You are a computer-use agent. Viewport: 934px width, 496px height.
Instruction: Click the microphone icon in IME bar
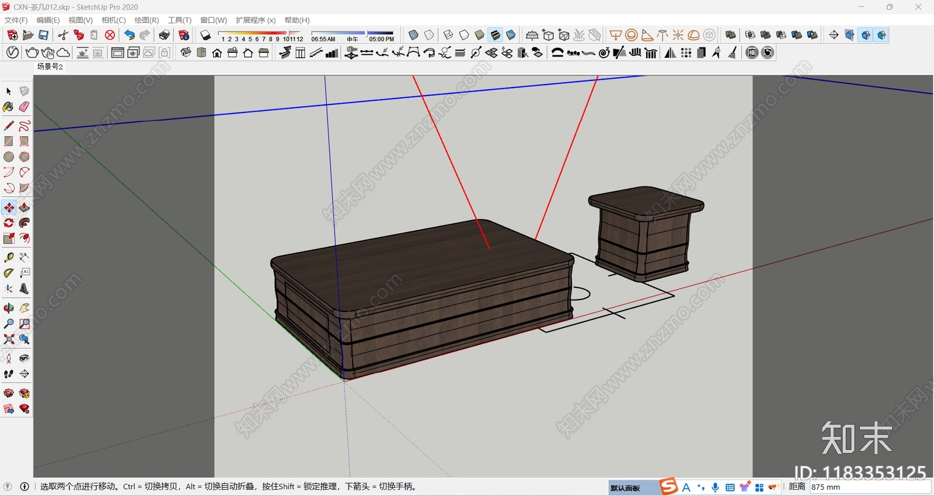pyautogui.click(x=715, y=487)
